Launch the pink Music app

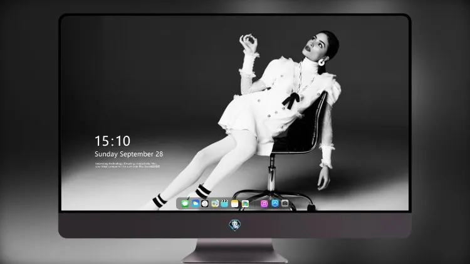point(264,203)
